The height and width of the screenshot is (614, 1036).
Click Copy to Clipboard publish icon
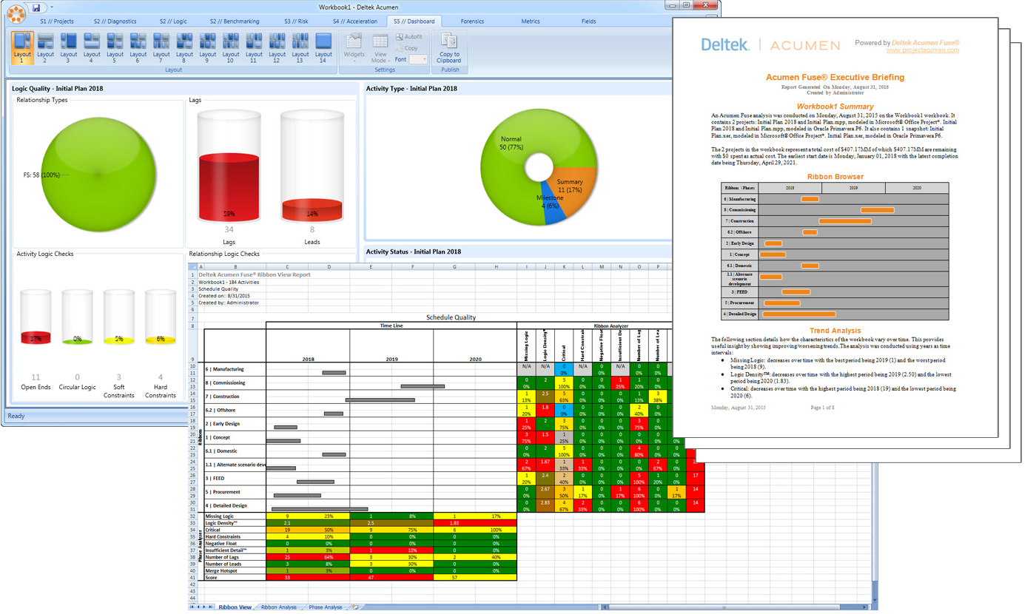point(449,47)
